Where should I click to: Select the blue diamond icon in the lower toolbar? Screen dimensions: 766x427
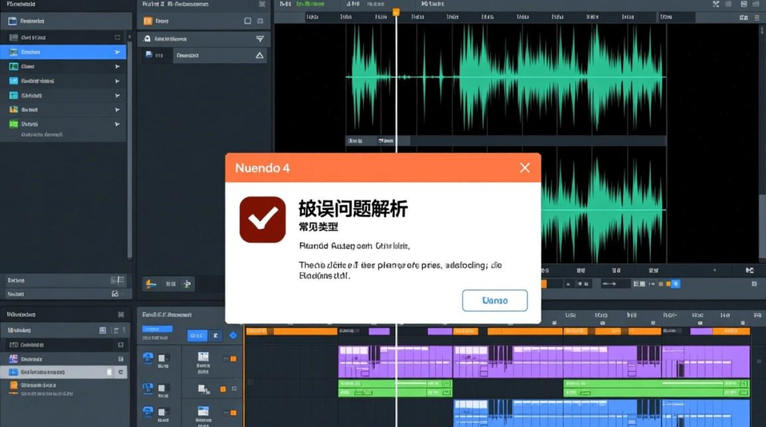click(233, 335)
